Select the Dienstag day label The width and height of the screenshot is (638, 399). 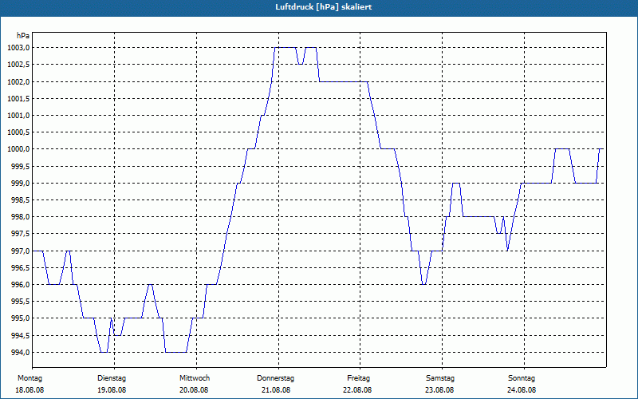pos(112,378)
